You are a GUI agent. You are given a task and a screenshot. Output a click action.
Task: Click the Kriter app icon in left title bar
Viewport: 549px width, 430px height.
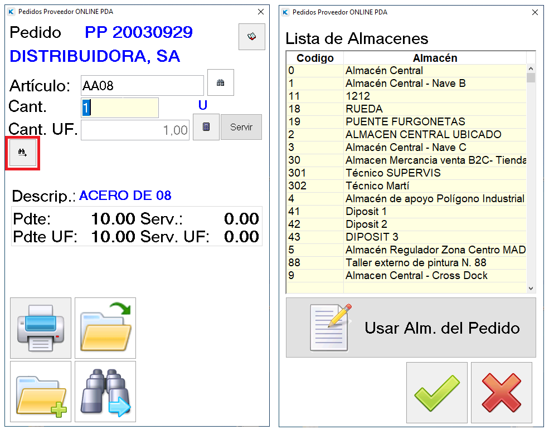coord(11,12)
